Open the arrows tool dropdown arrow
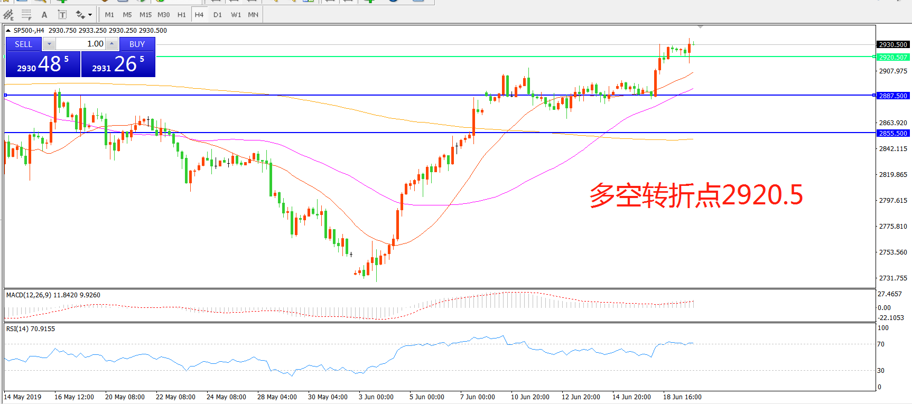The height and width of the screenshot is (404, 912). click(90, 15)
